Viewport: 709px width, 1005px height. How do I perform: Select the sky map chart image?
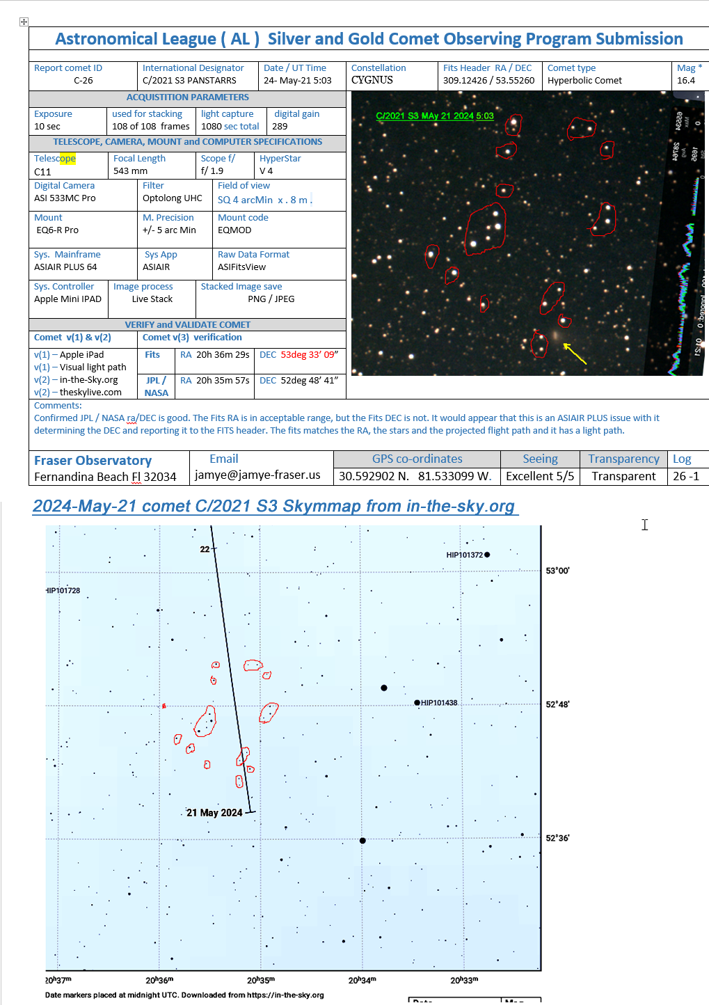tap(292, 748)
